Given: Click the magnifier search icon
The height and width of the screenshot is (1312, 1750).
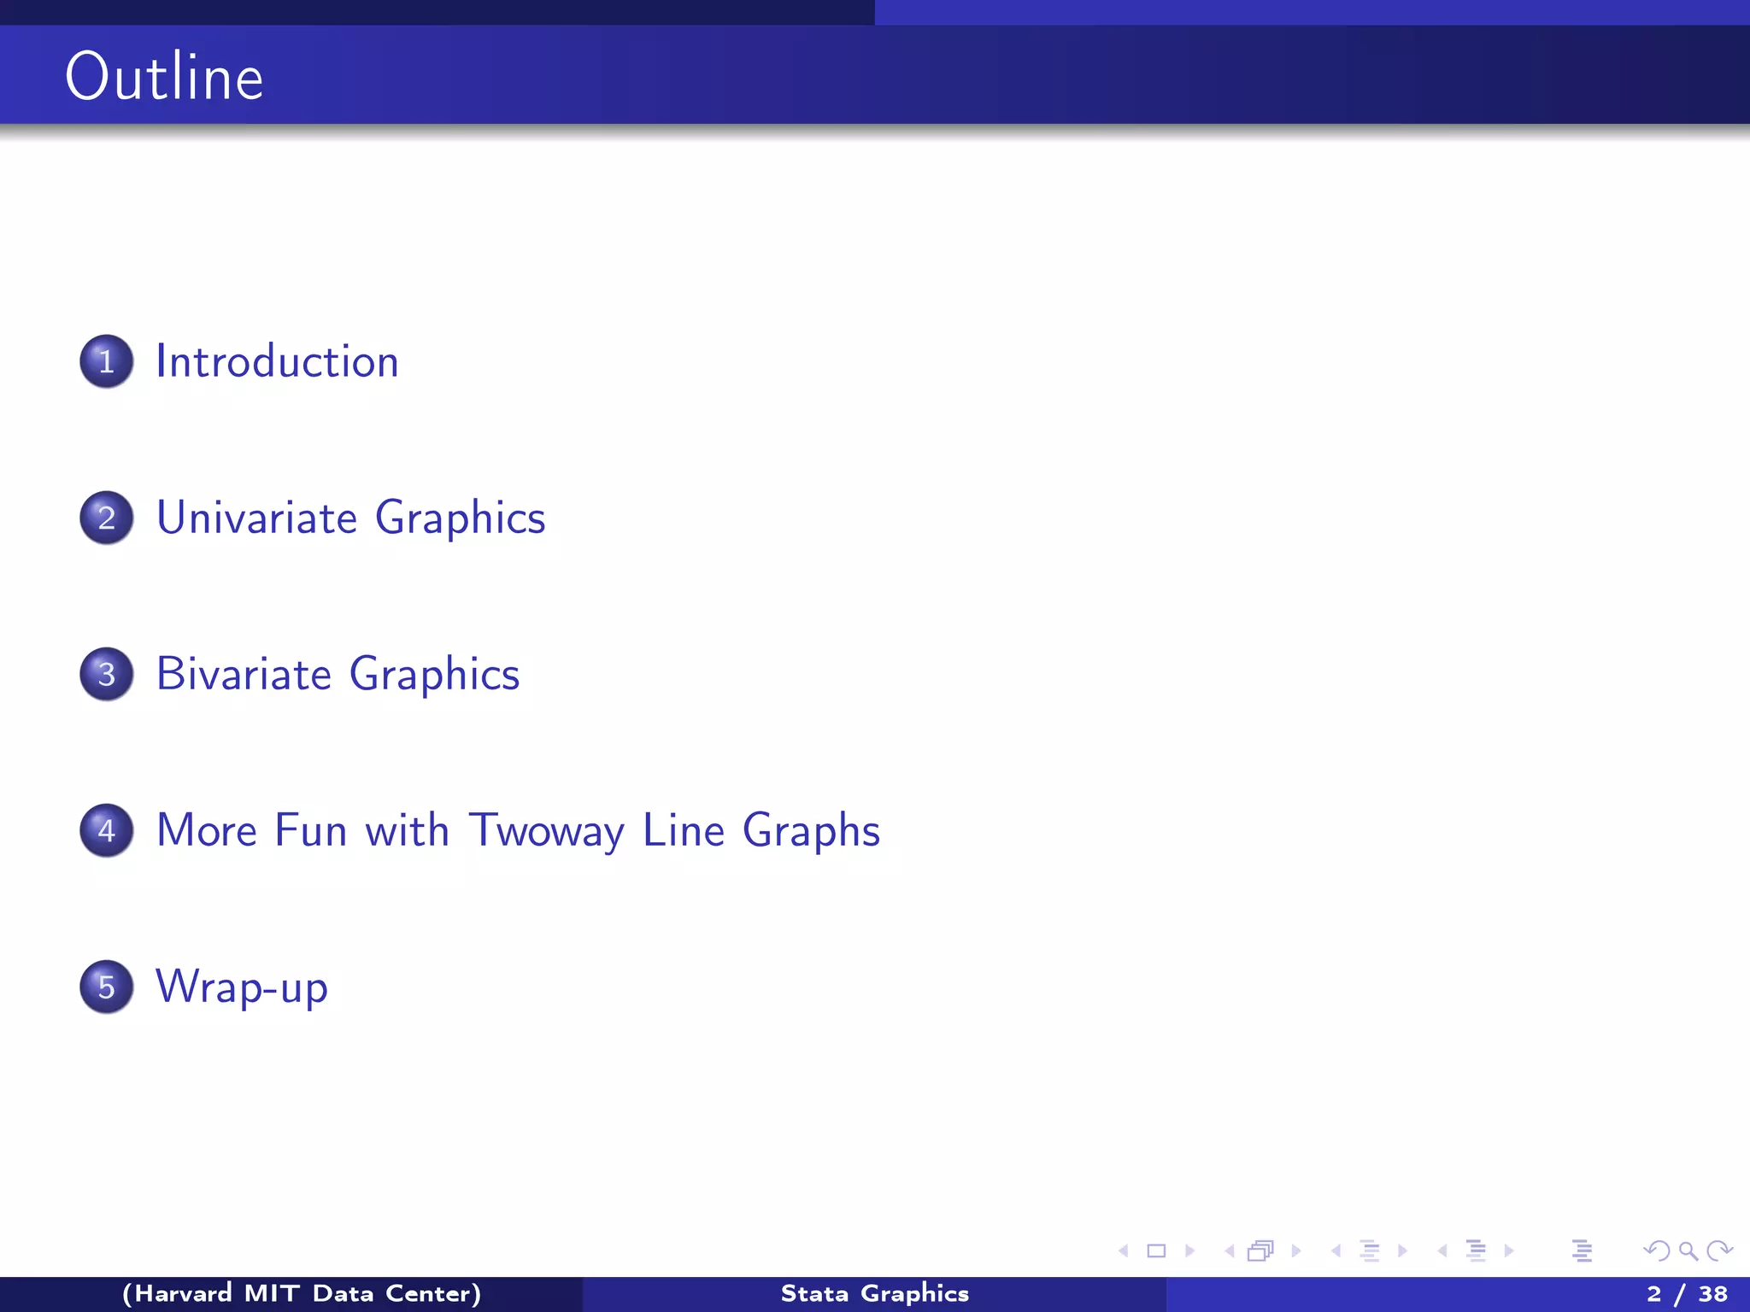Looking at the screenshot, I should click(1688, 1251).
